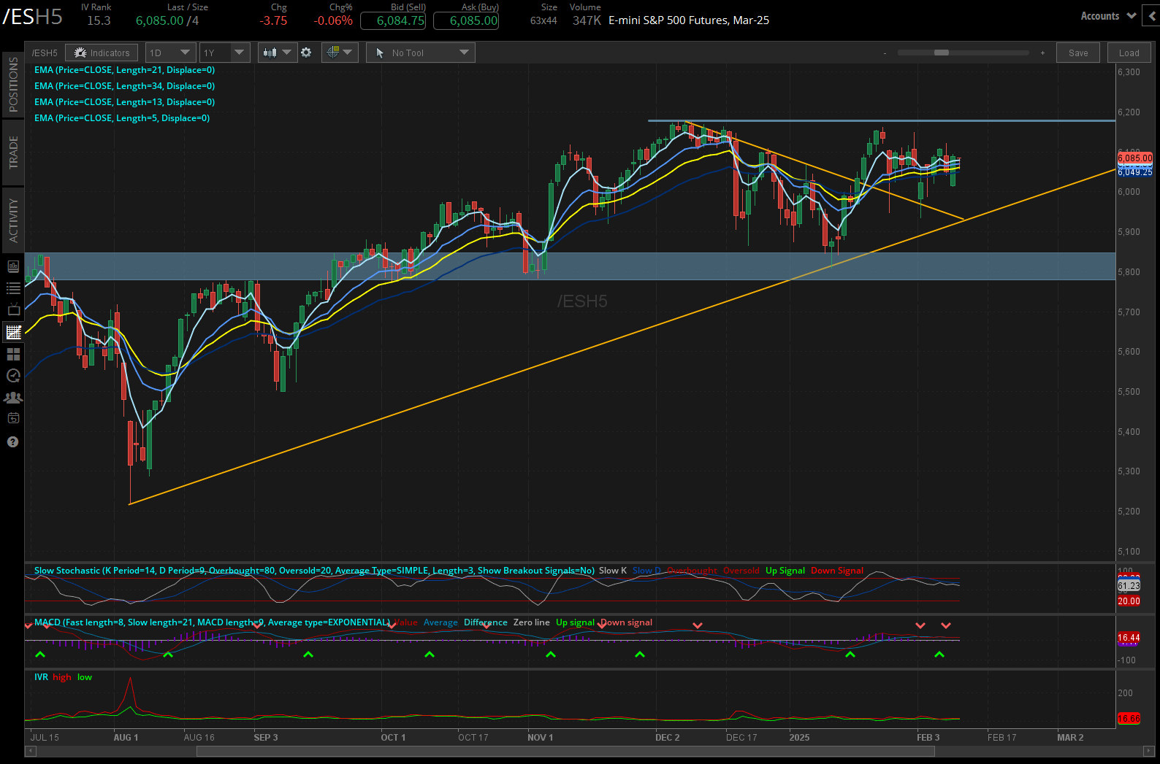The height and width of the screenshot is (764, 1160).
Task: Click the DEC 2 date marker
Action: (668, 738)
